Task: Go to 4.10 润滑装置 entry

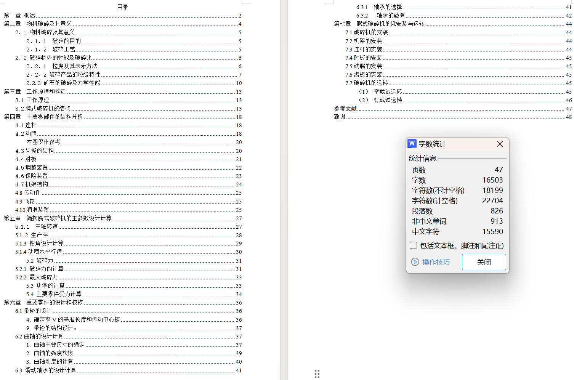Action: 128,210
